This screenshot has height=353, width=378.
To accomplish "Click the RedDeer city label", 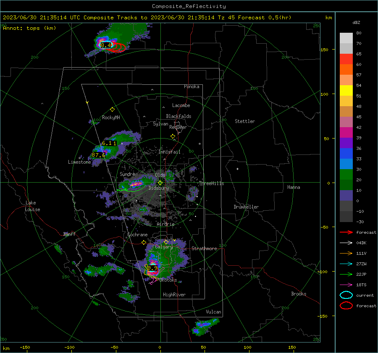I will point(178,127).
